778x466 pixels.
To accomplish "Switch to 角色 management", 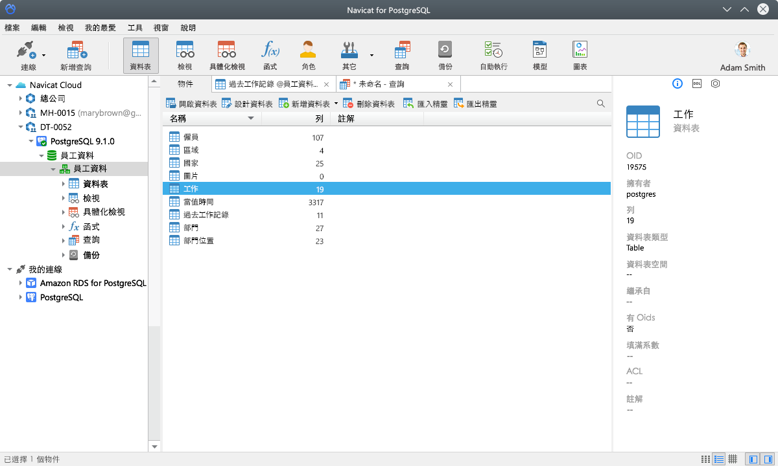I will [x=307, y=54].
